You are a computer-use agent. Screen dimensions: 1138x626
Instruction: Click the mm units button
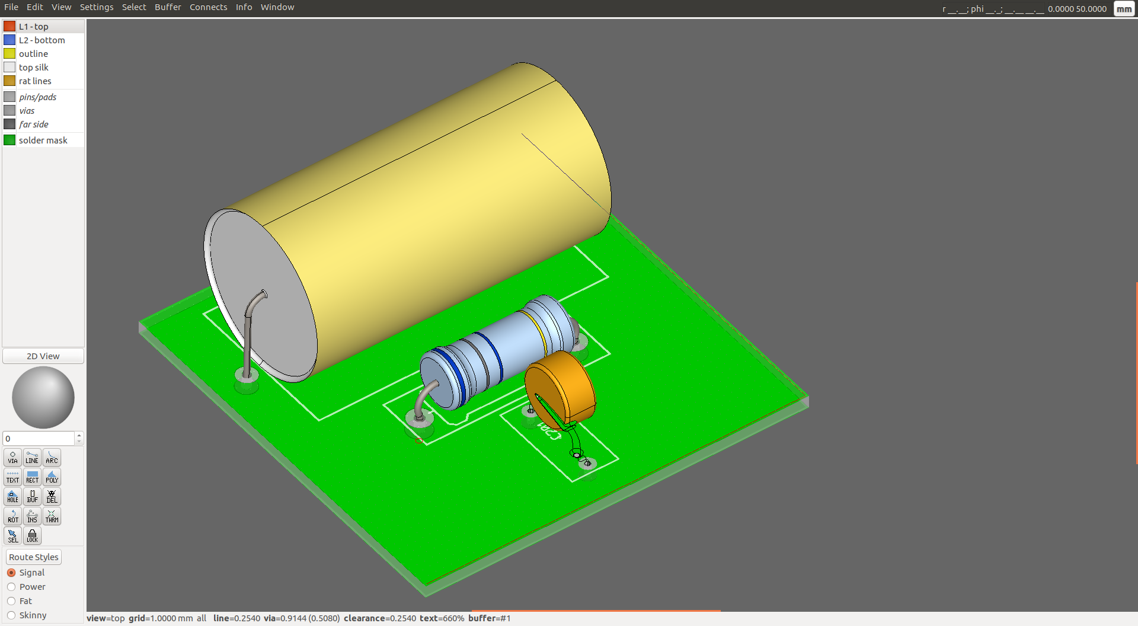(x=1124, y=9)
